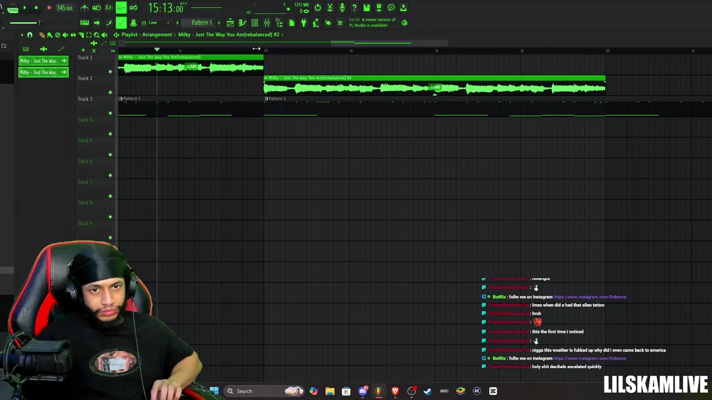Select the Playlist playback speaker tool
712x400 pixels.
[104, 34]
